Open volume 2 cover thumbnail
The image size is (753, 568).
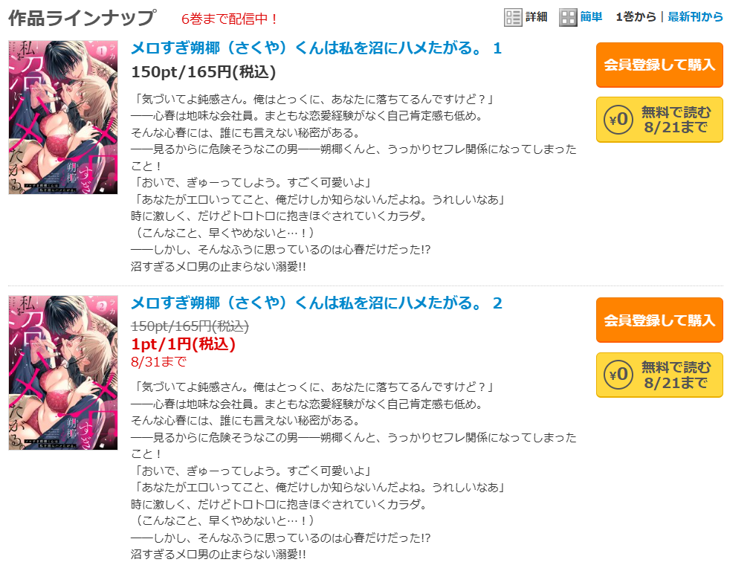point(63,372)
